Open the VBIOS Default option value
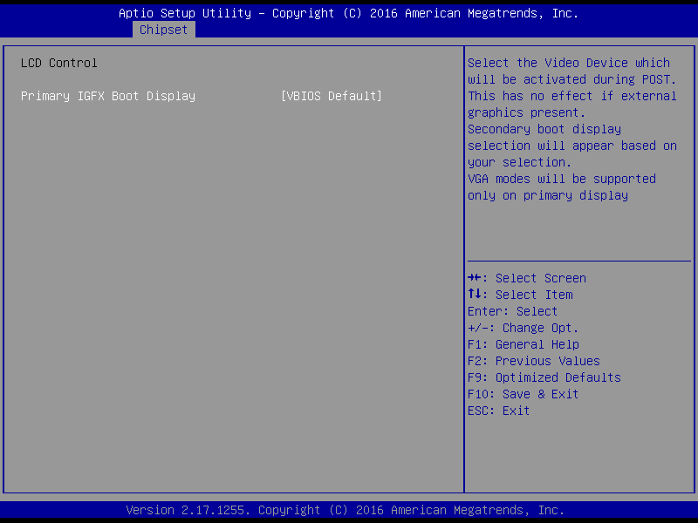The height and width of the screenshot is (523, 698). pos(332,96)
